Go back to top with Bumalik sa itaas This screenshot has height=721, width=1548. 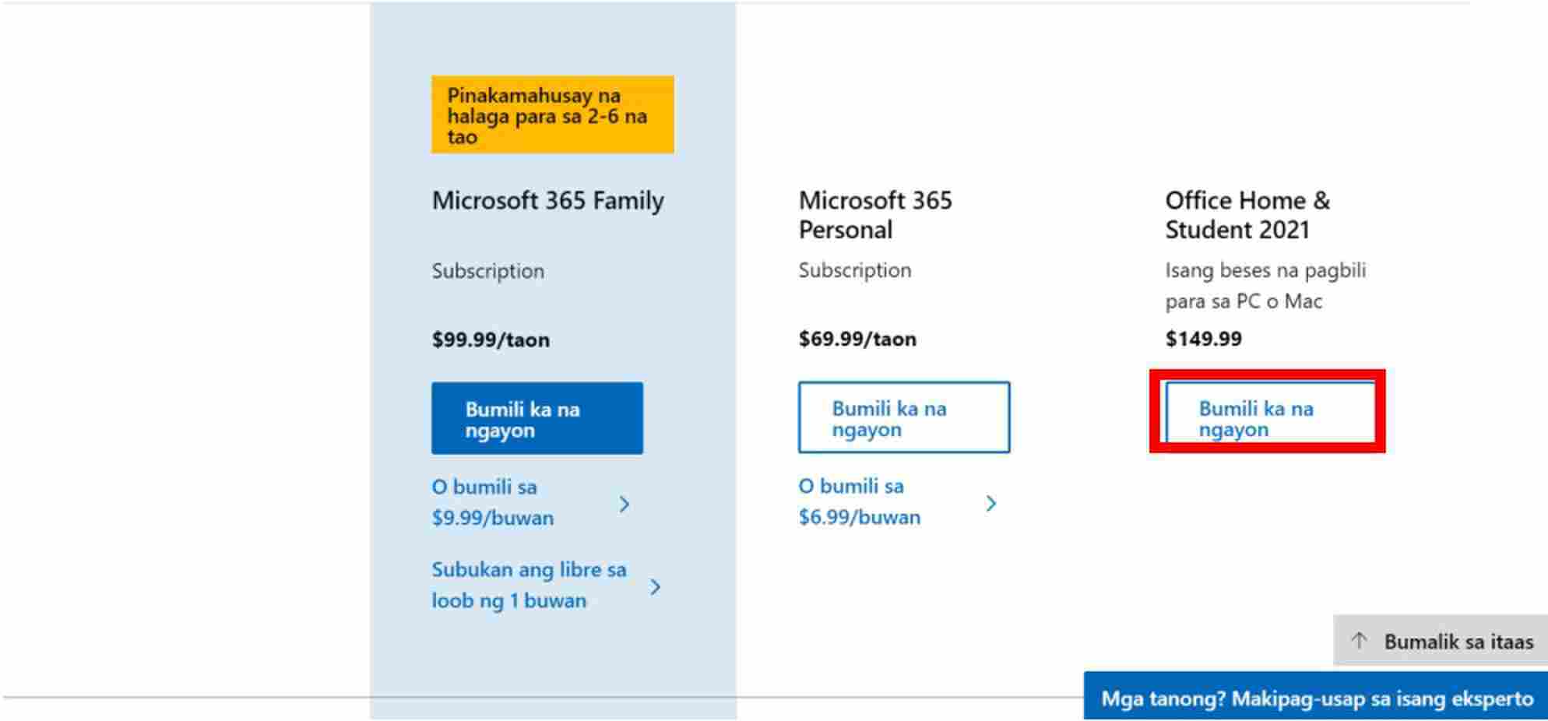[1458, 642]
